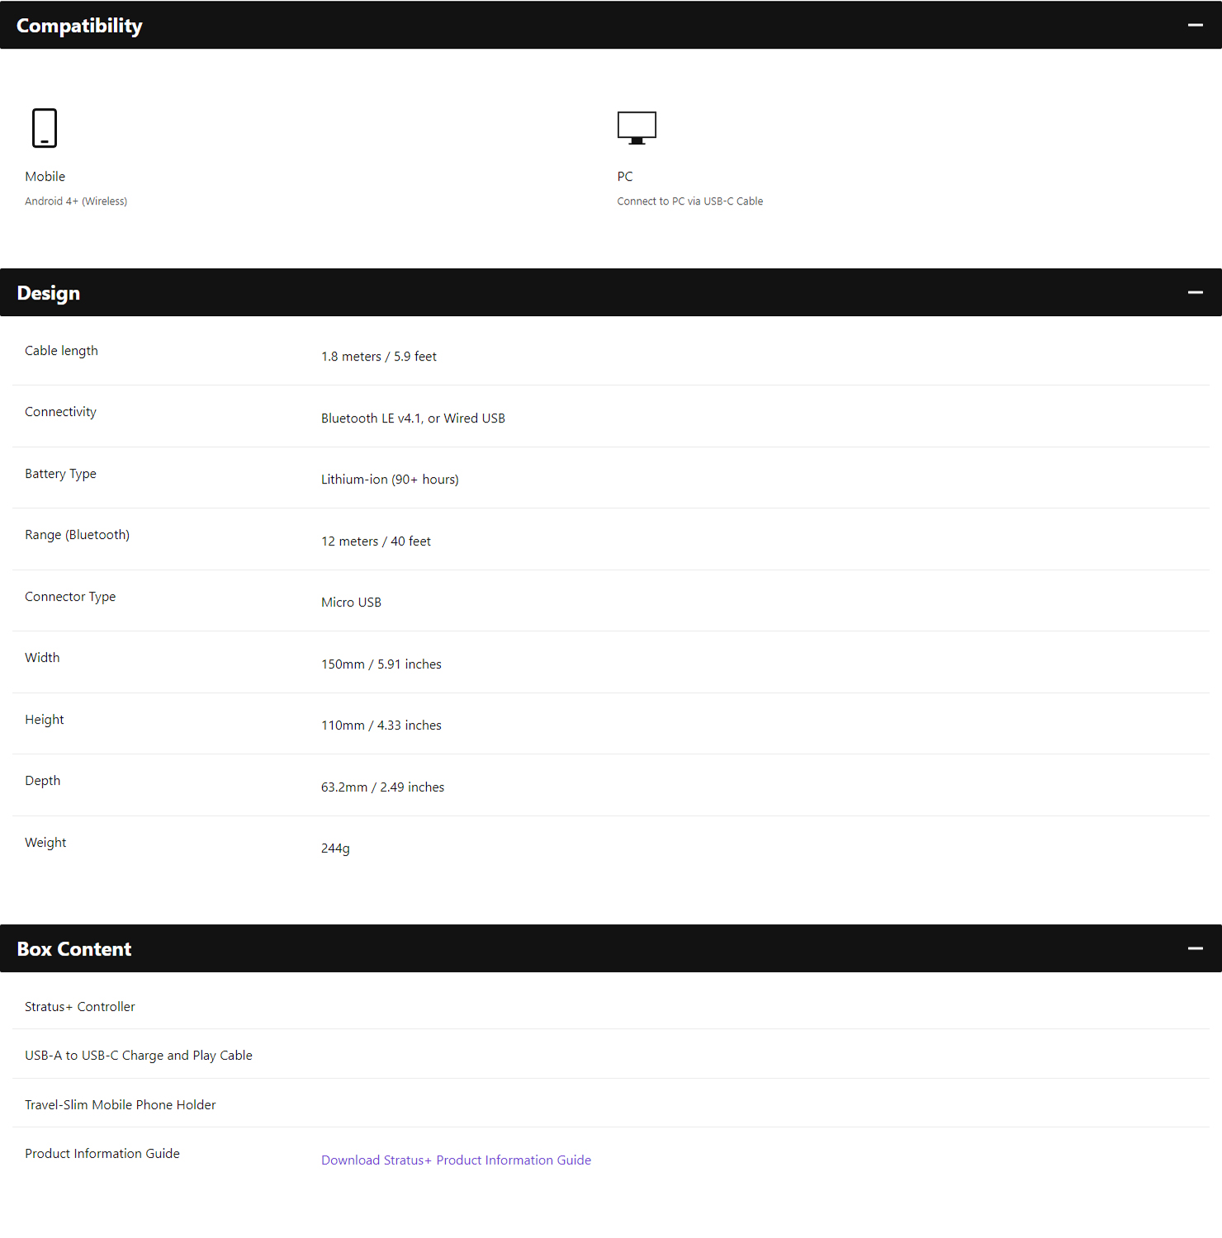
Task: Click the Compatibility section heading
Action: (x=79, y=26)
